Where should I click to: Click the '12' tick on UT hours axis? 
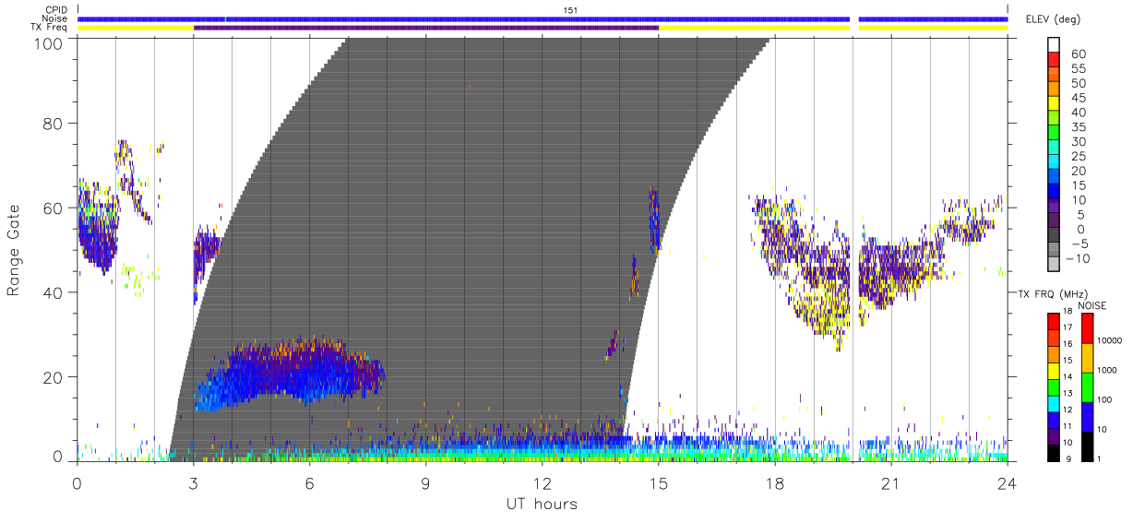[542, 482]
